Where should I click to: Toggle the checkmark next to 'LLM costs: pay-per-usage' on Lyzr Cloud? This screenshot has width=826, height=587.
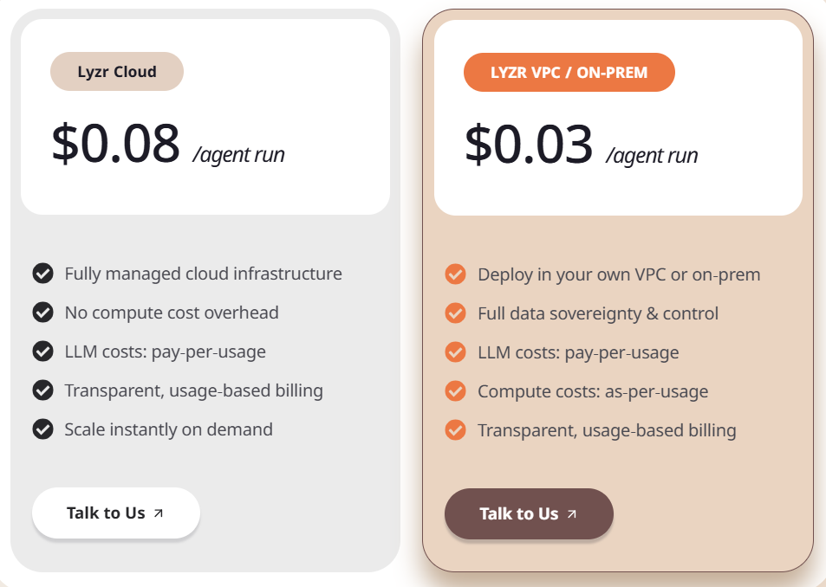tap(42, 351)
